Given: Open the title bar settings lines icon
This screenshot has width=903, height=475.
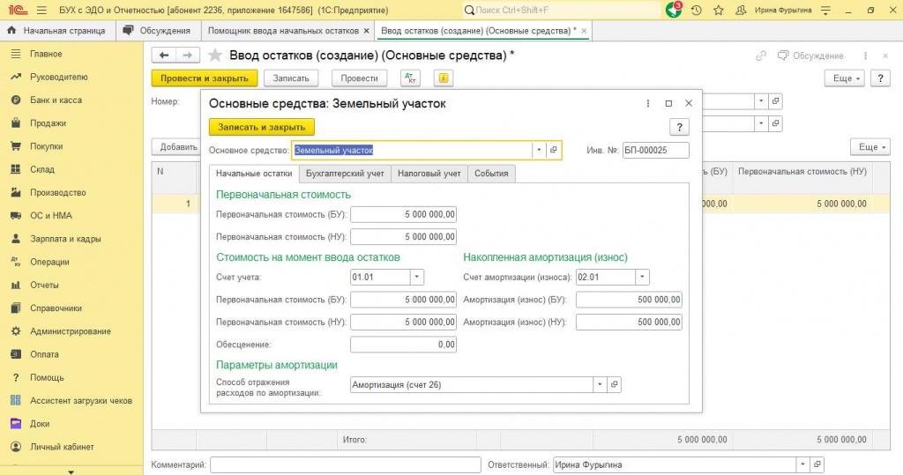Looking at the screenshot, I should point(825,11).
